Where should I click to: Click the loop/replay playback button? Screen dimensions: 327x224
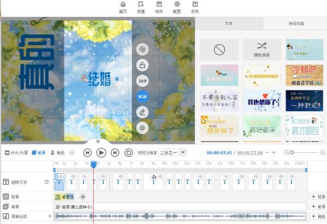(129, 153)
